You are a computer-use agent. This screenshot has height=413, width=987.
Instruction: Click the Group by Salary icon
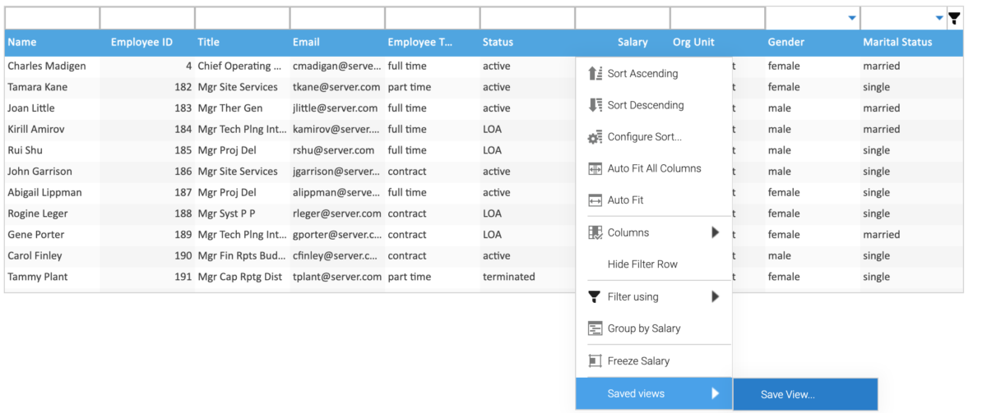coord(595,328)
